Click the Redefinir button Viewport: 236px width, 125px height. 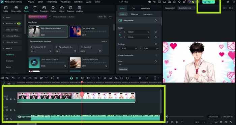(x=123, y=69)
